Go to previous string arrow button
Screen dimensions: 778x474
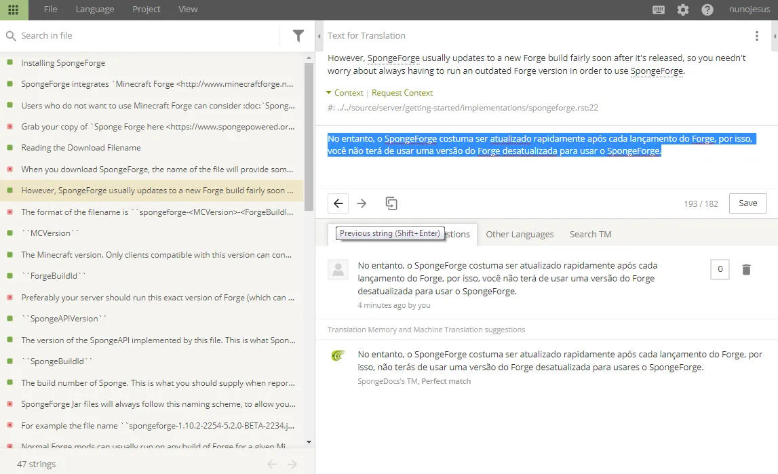[x=338, y=203]
